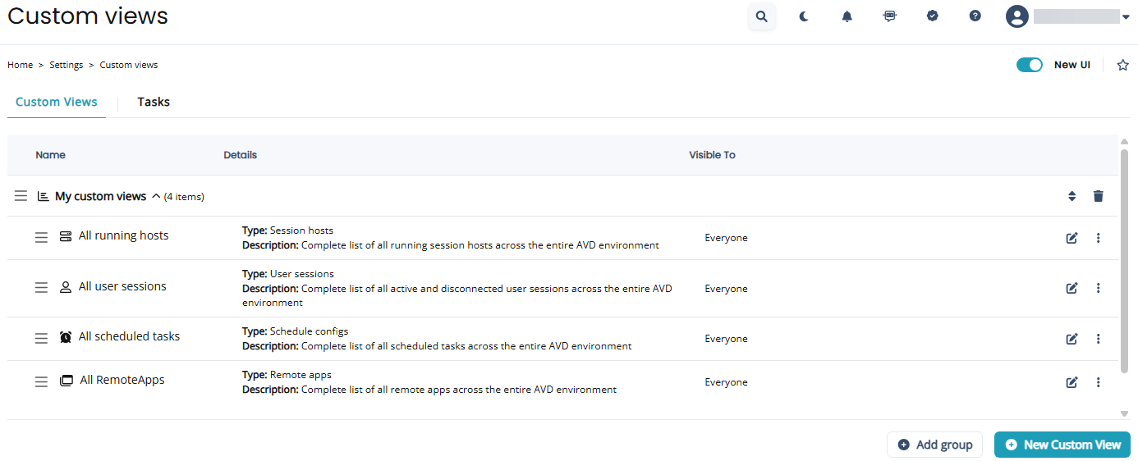Switch to the Tasks tab
Viewport: 1138px width, 461px height.
coord(154,103)
